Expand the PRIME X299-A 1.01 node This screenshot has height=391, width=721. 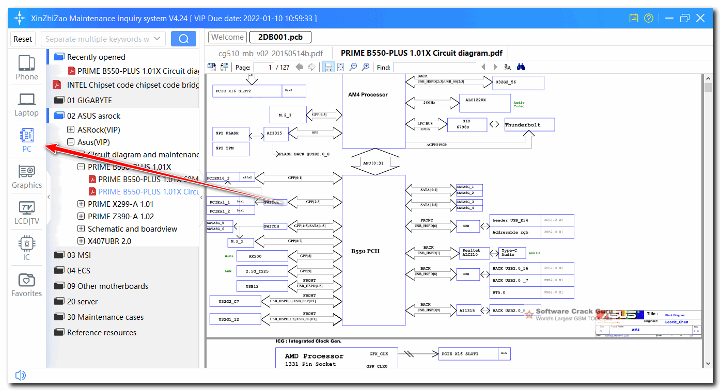(x=81, y=204)
